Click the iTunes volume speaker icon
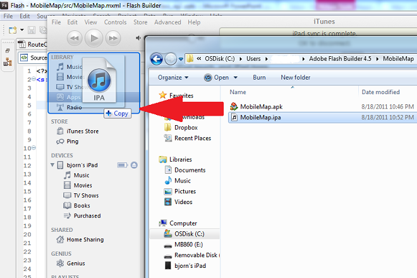 pos(138,38)
